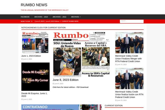
Task: Click the clock icon under Desde Mi Esquina
Action: 22,99
